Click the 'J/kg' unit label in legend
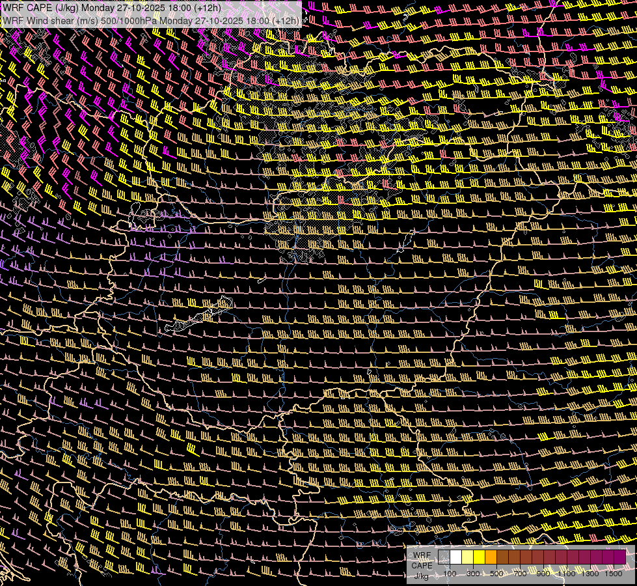The height and width of the screenshot is (586, 637). coord(422,576)
